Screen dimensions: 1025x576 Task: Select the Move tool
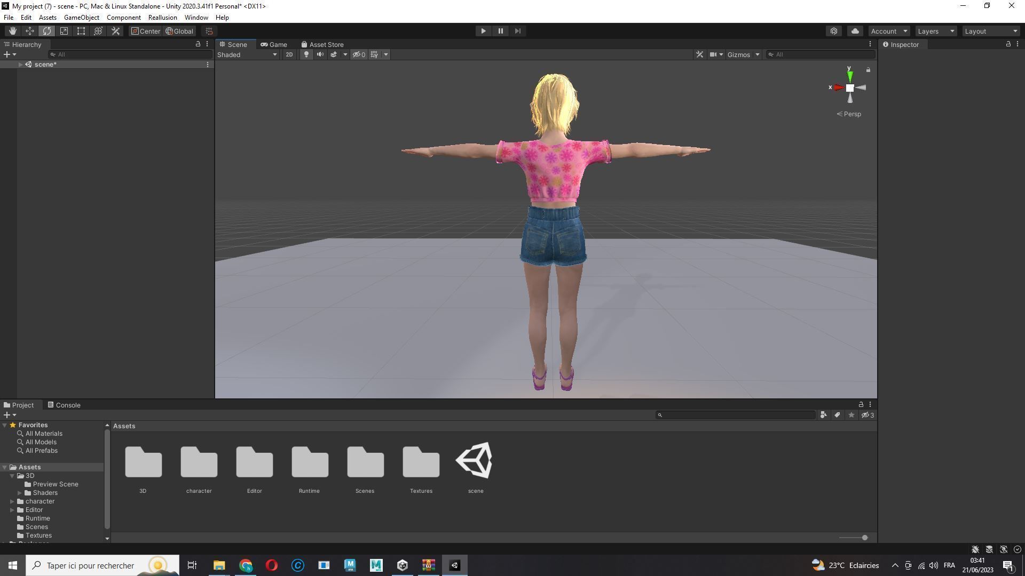[x=30, y=31]
